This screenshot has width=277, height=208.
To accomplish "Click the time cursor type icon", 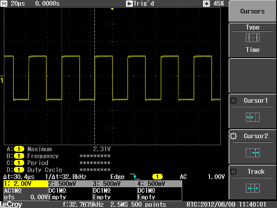I will 253,38.
